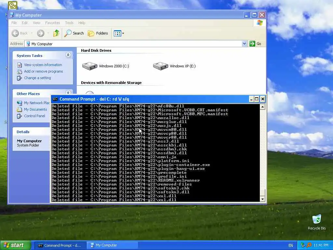Click the Command Prompt scrollbar thumb
The width and height of the screenshot is (333, 250).
click(x=262, y=193)
